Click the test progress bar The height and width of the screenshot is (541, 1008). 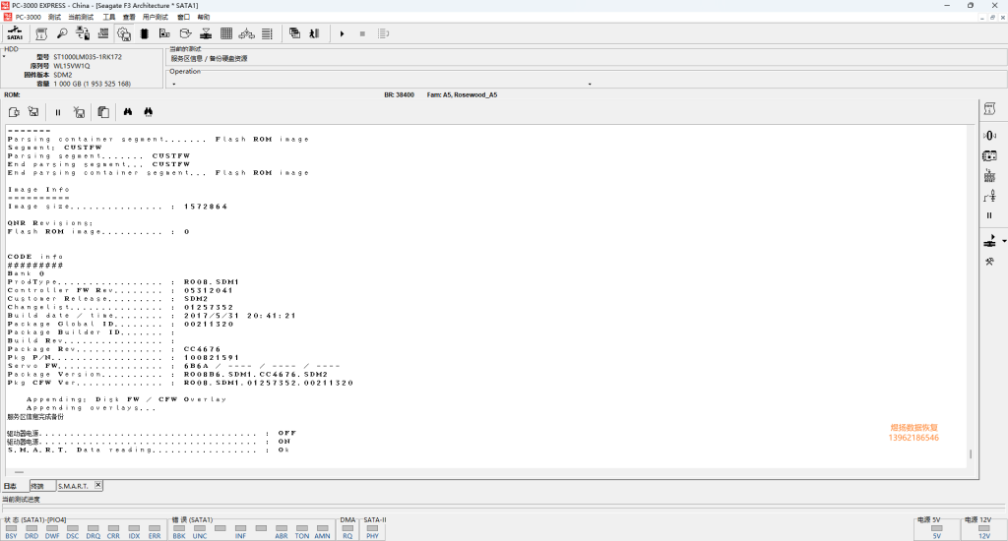click(x=504, y=509)
